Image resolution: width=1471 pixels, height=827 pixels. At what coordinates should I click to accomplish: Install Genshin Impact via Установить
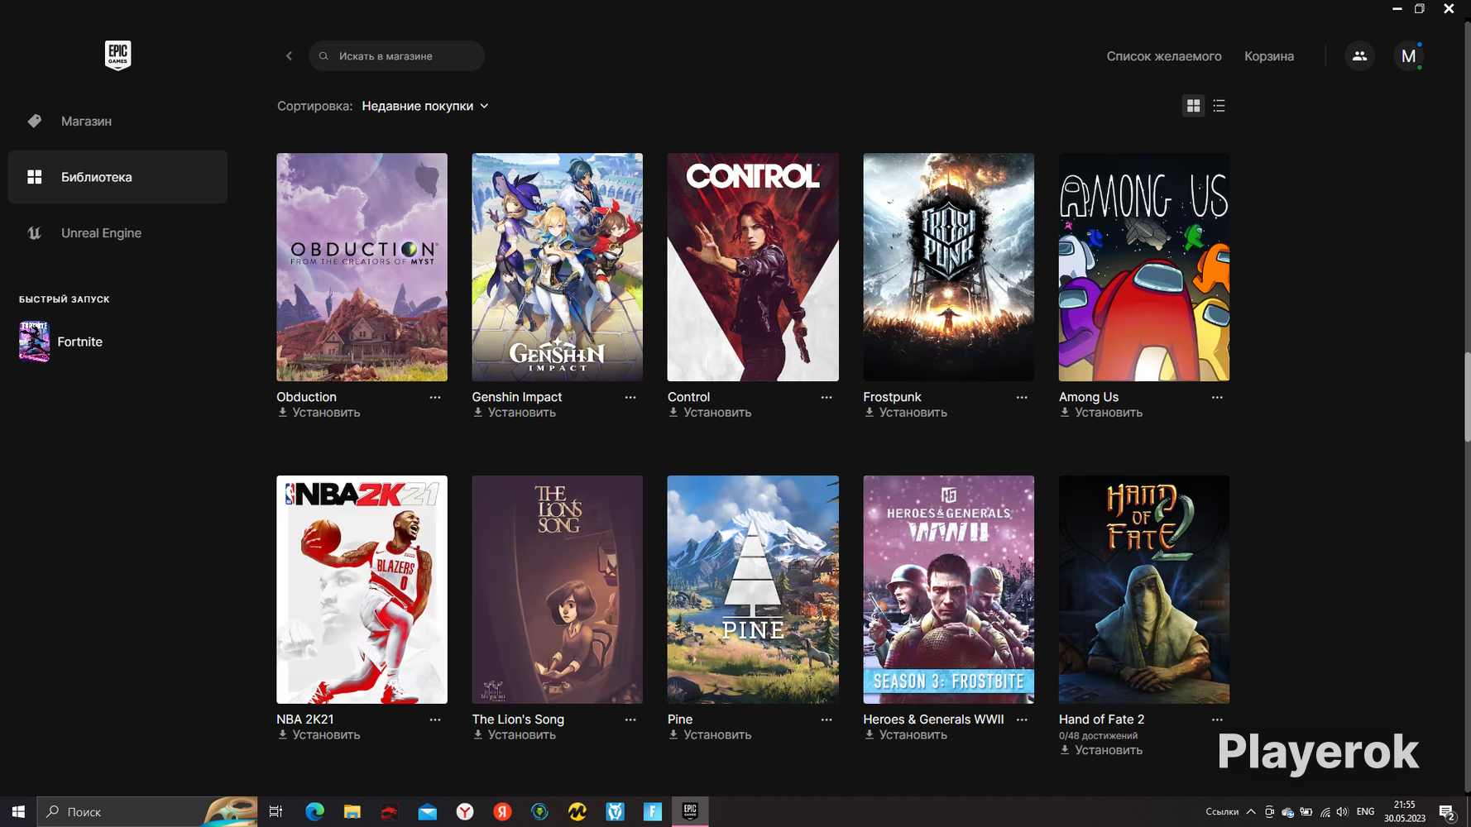(514, 413)
